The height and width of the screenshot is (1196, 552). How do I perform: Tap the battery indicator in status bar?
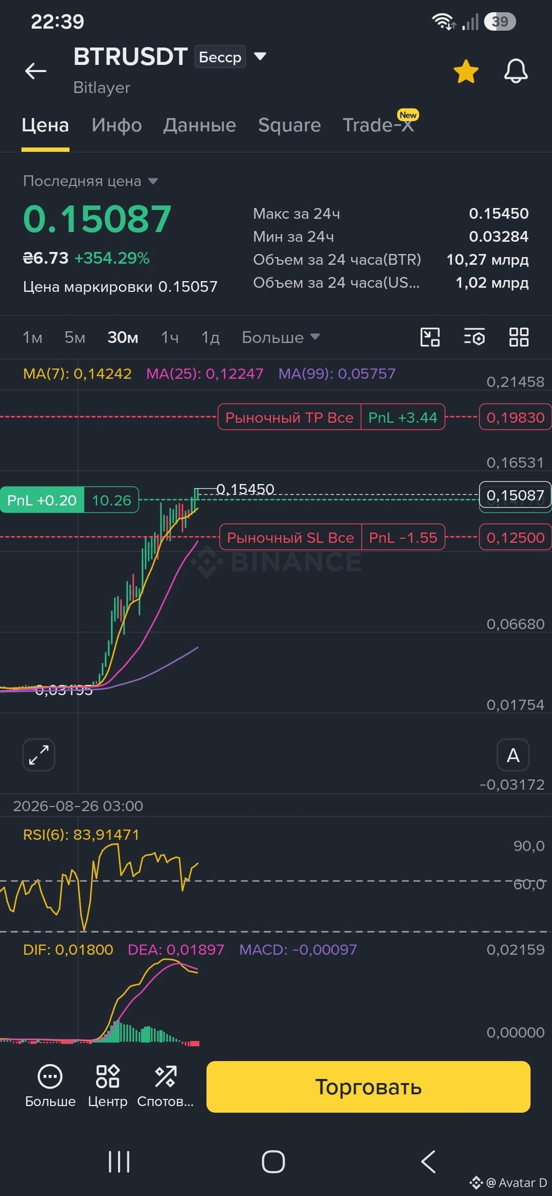pyautogui.click(x=500, y=21)
